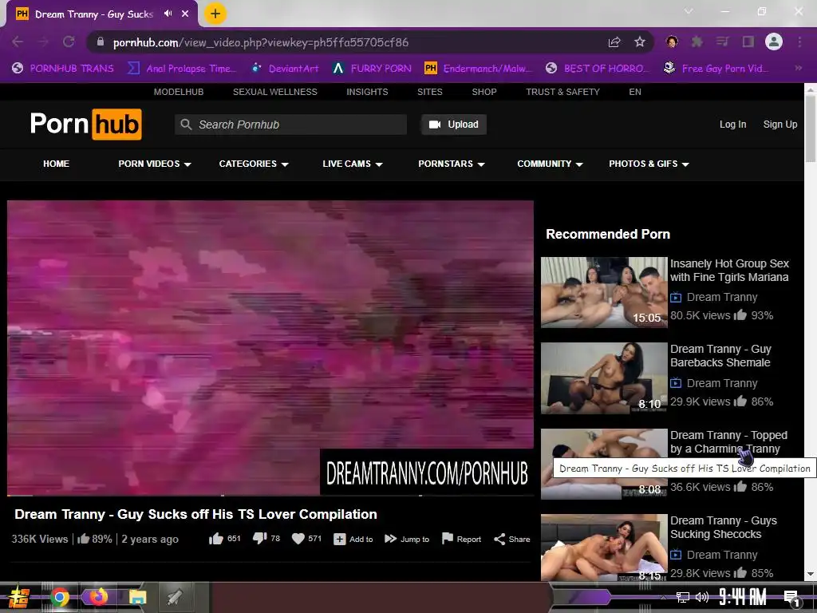Click the thumbs up icon with 651
Image resolution: width=817 pixels, height=613 pixels.
point(215,539)
